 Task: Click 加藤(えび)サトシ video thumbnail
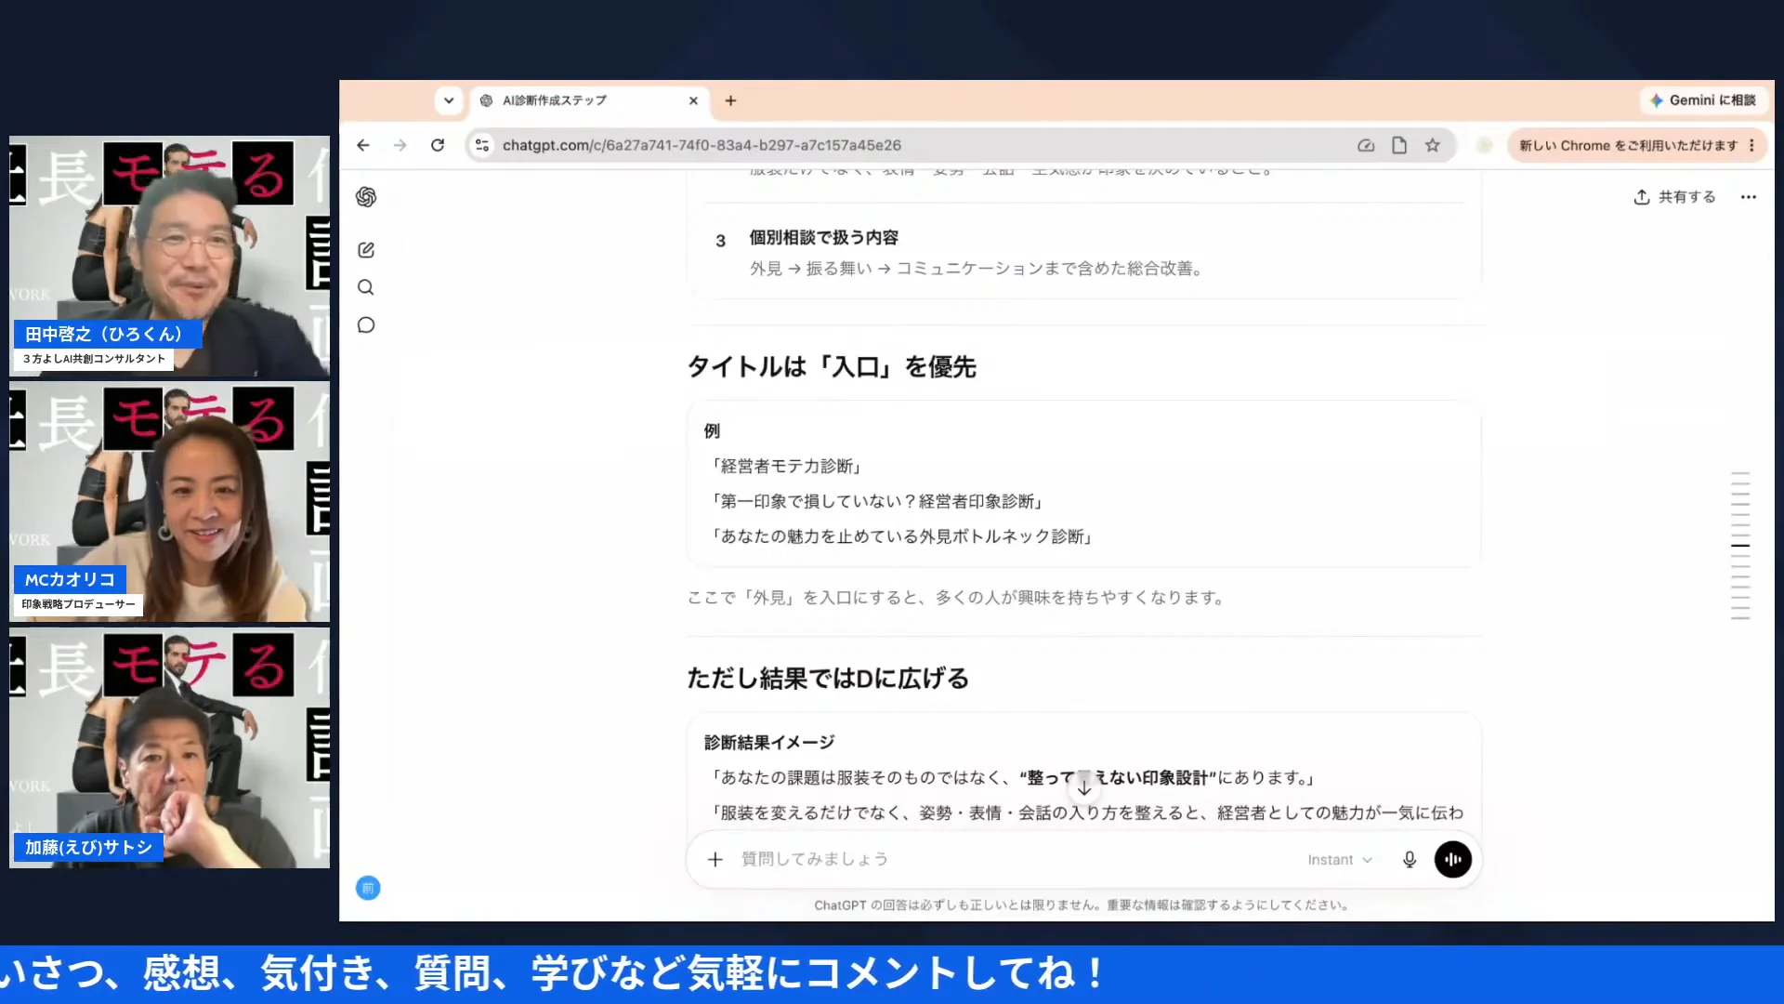tap(169, 747)
